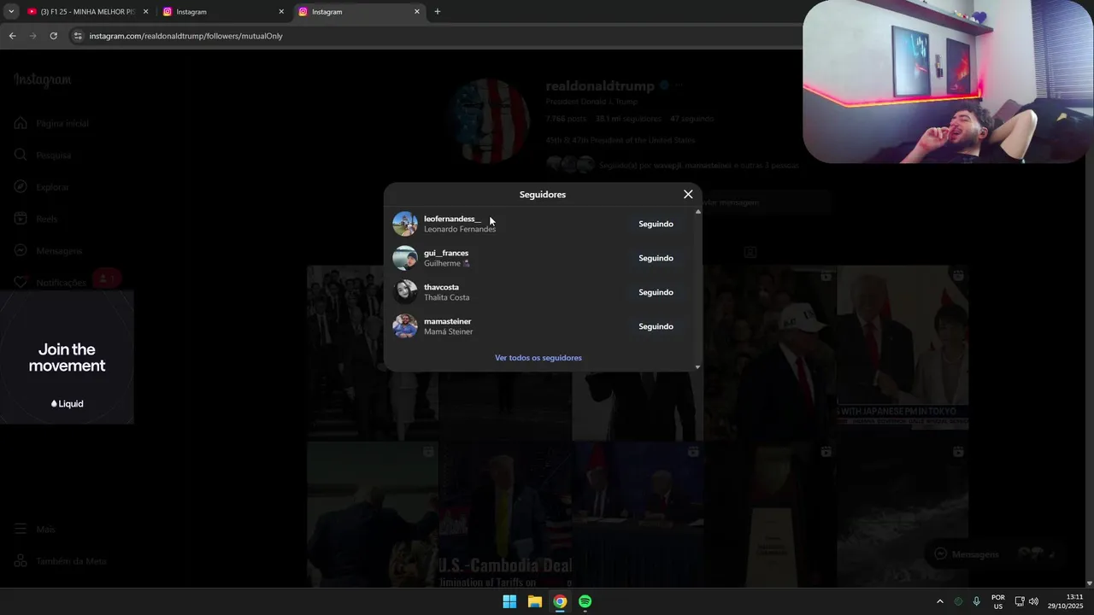Viewport: 1094px width, 615px height.
Task: Click the microphone tray icon
Action: [x=976, y=601]
